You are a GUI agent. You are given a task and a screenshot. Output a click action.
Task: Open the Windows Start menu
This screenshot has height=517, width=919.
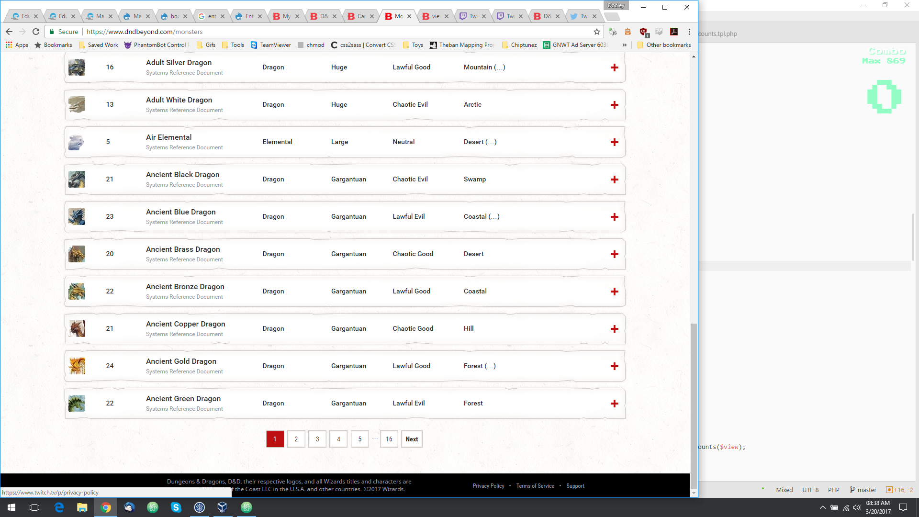click(11, 507)
